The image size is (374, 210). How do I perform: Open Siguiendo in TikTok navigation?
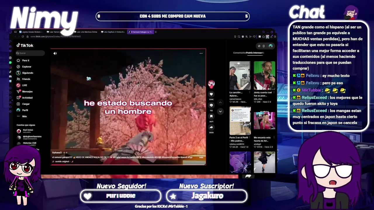tap(27, 73)
